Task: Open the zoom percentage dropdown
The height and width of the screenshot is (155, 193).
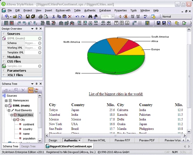Action: tap(113, 16)
